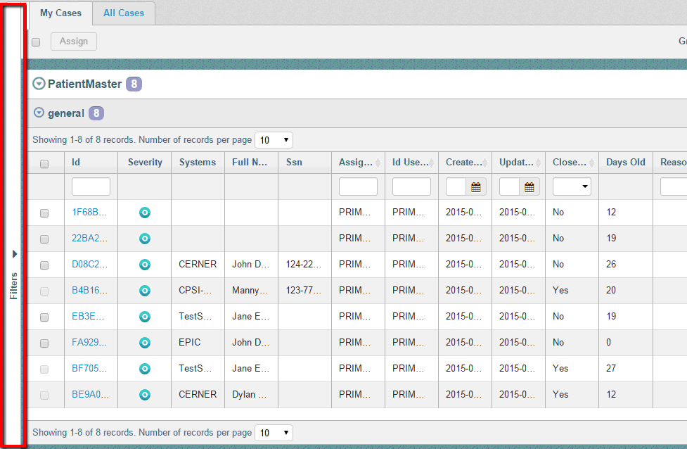Open top records per page dropdown

[x=274, y=140]
